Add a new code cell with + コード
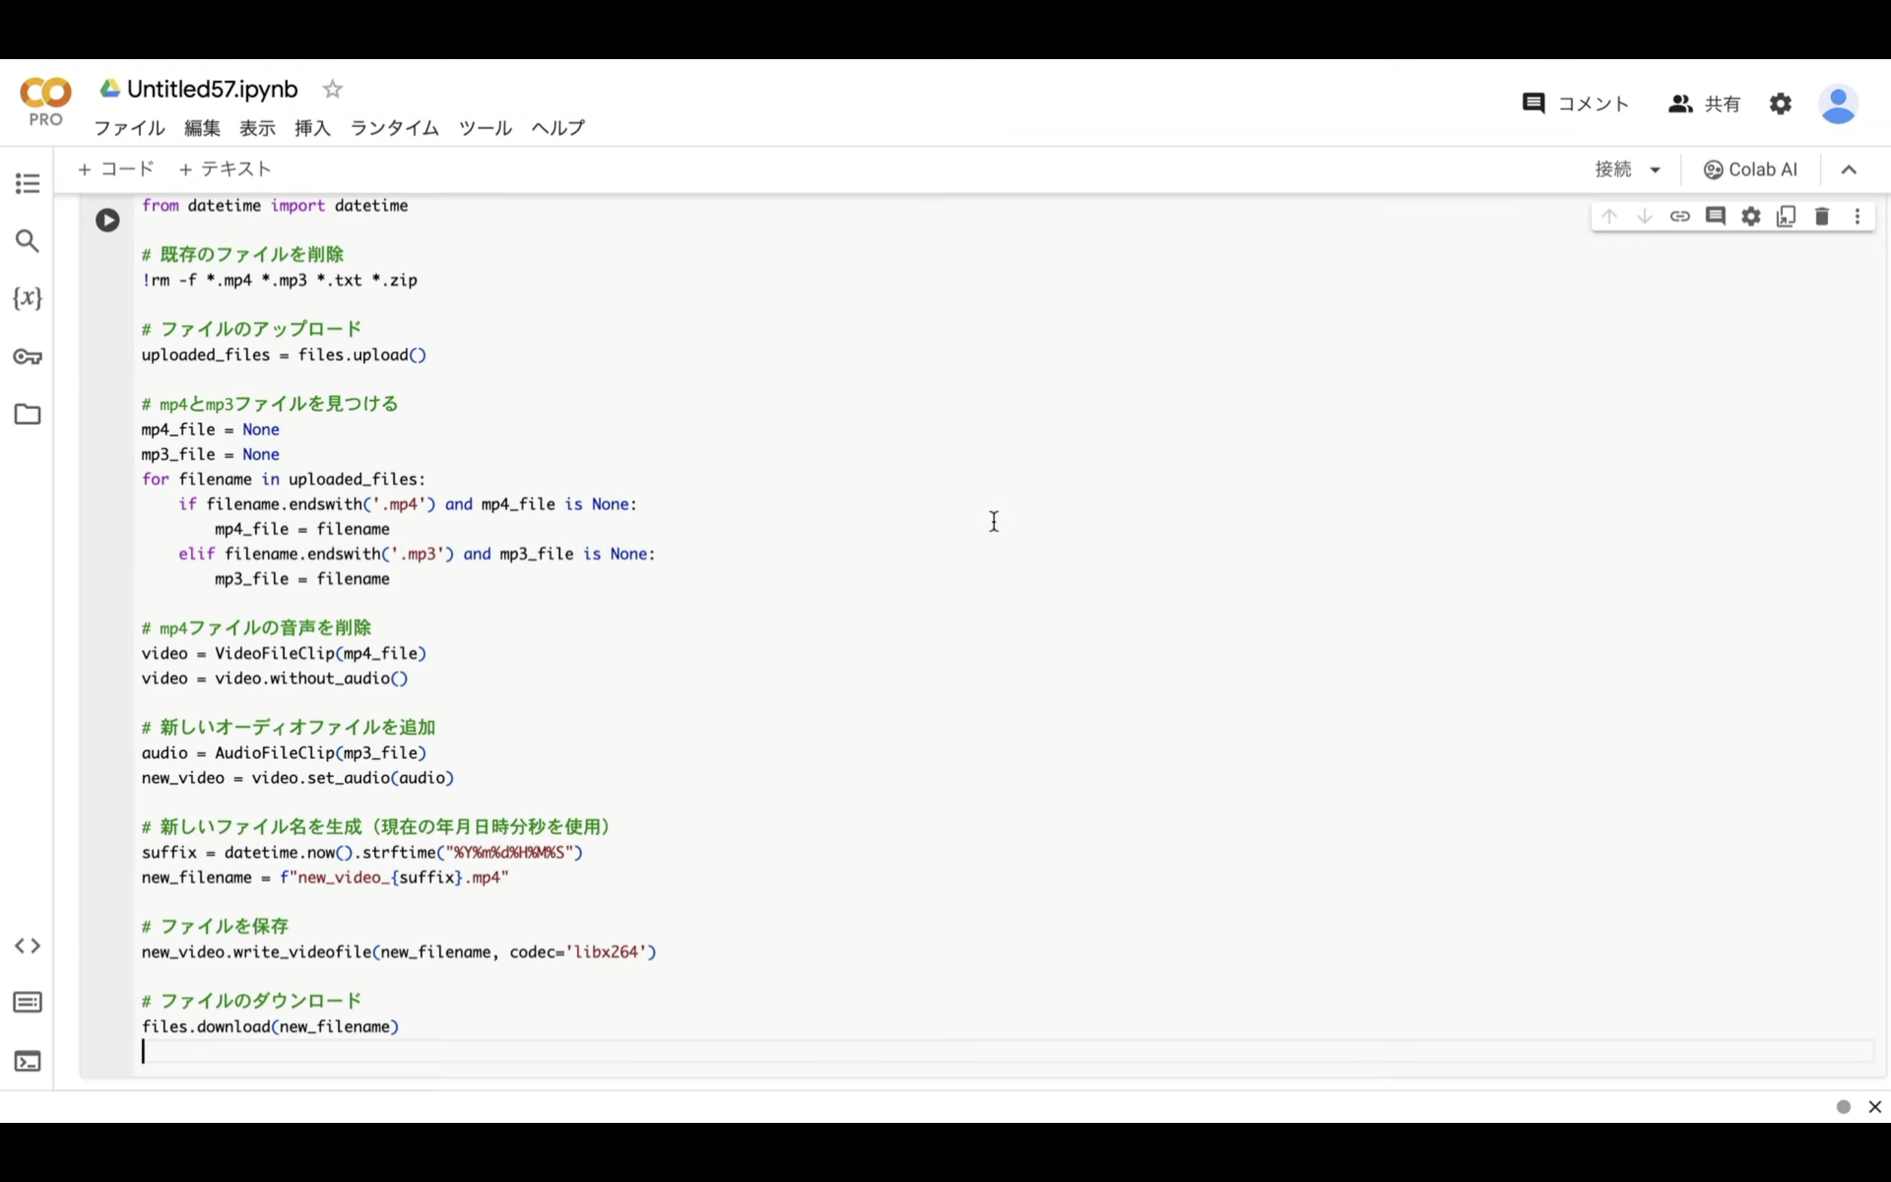This screenshot has width=1891, height=1182. 116,169
